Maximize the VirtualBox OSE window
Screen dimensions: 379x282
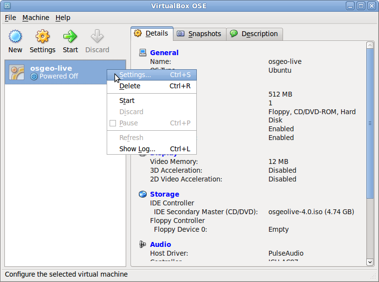coord(361,6)
